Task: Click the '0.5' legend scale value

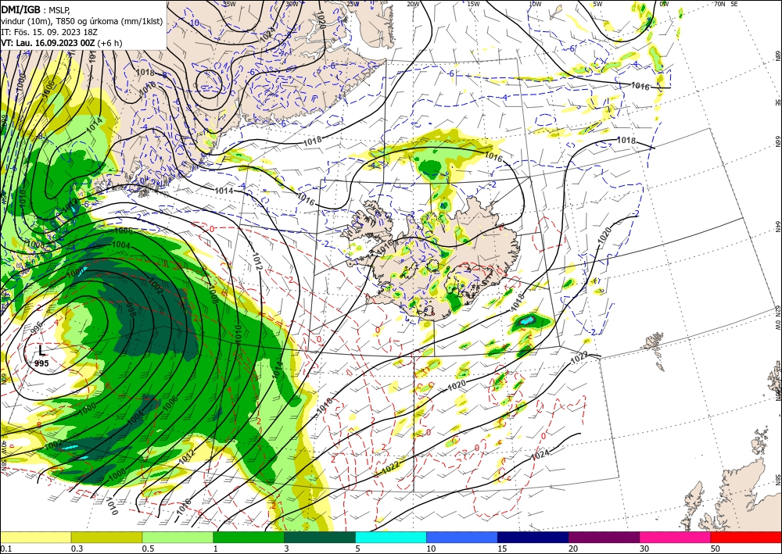Action: pos(148,549)
